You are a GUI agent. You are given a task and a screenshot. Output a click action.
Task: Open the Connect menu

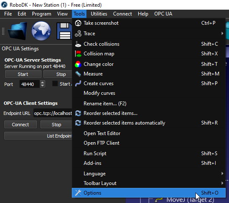122,14
